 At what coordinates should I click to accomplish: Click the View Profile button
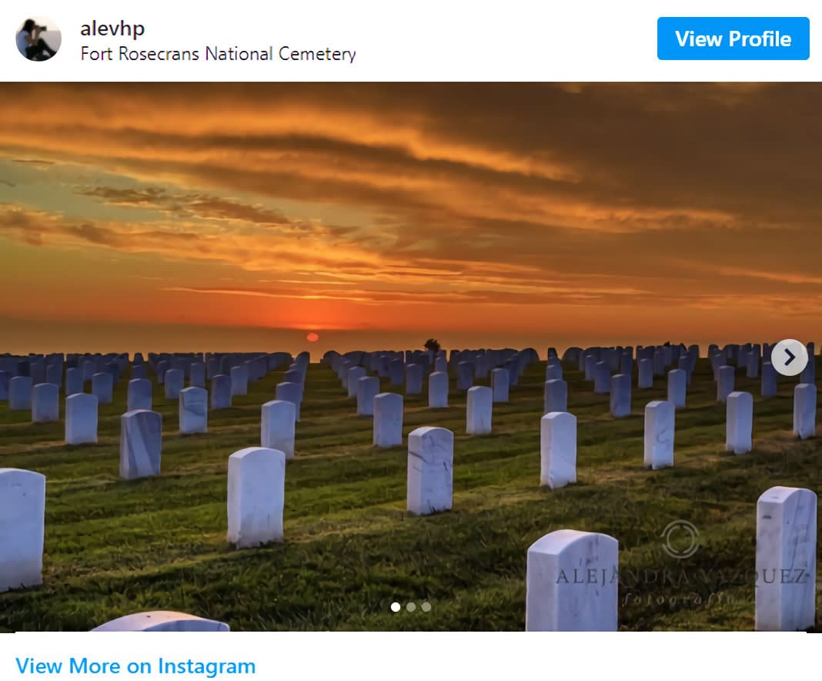(x=733, y=39)
